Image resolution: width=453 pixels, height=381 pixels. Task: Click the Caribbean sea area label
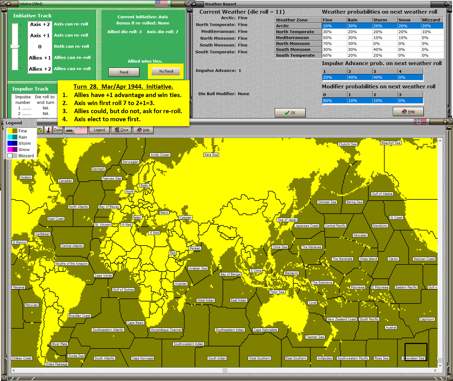click(x=42, y=234)
